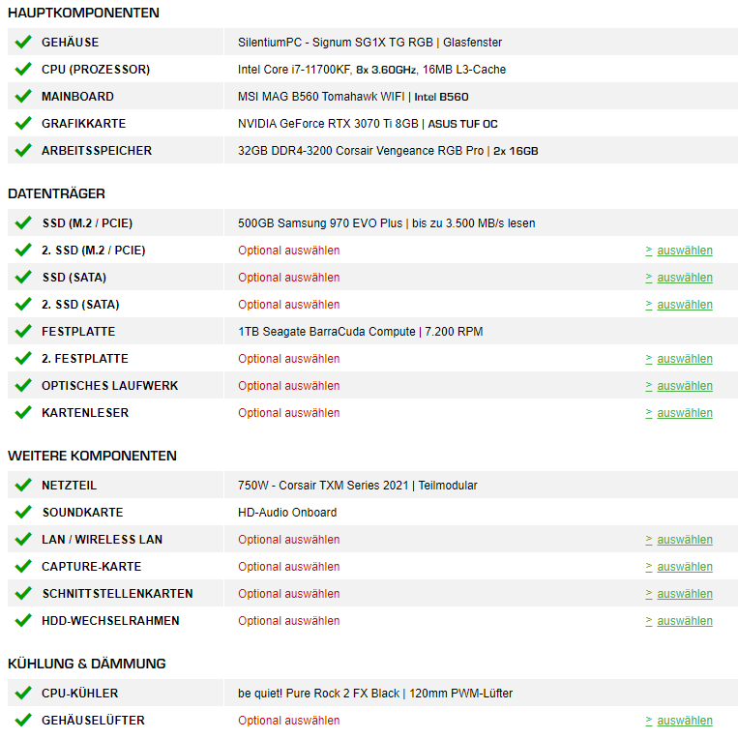Click the HD-Audio Onboard entry
The width and height of the screenshot is (738, 739).
(287, 513)
